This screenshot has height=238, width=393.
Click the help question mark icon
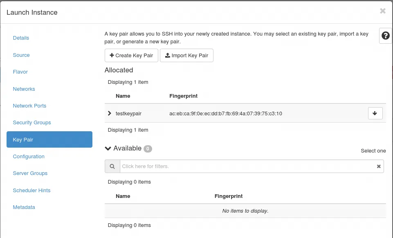point(385,36)
